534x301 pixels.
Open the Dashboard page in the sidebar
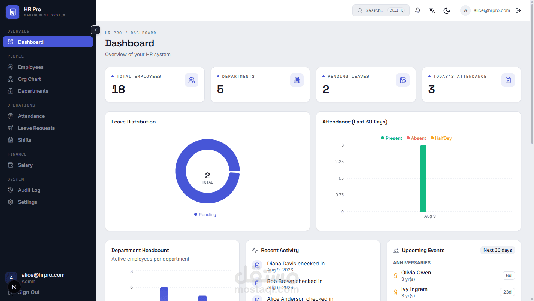coord(48,42)
